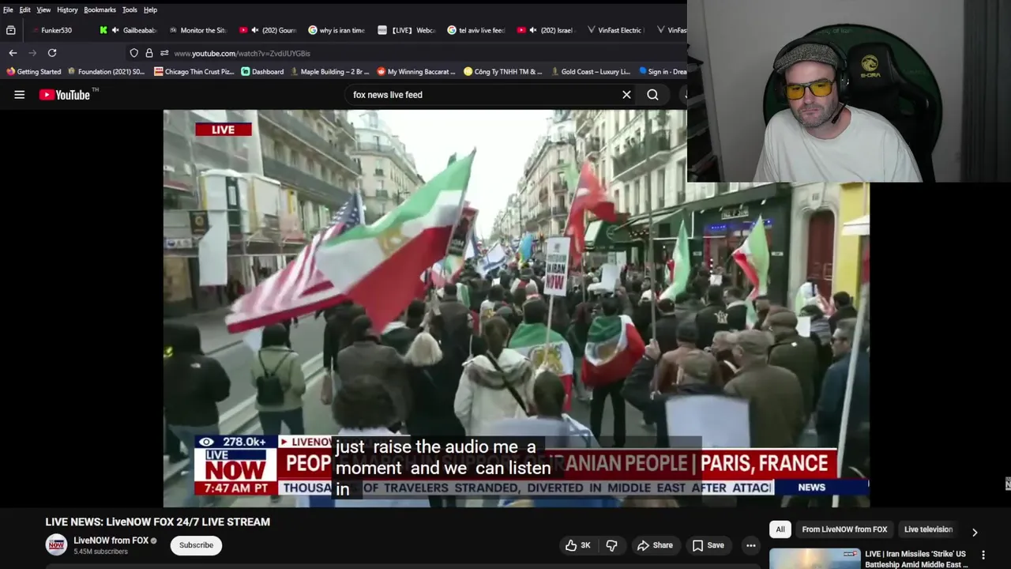Mute the (202) Israel tab audio

(533, 30)
